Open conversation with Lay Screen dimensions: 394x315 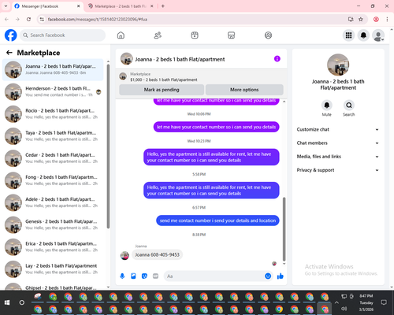point(53,269)
